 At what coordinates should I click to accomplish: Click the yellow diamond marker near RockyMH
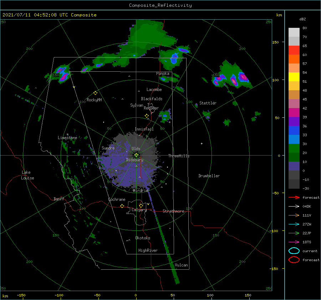click(x=95, y=93)
